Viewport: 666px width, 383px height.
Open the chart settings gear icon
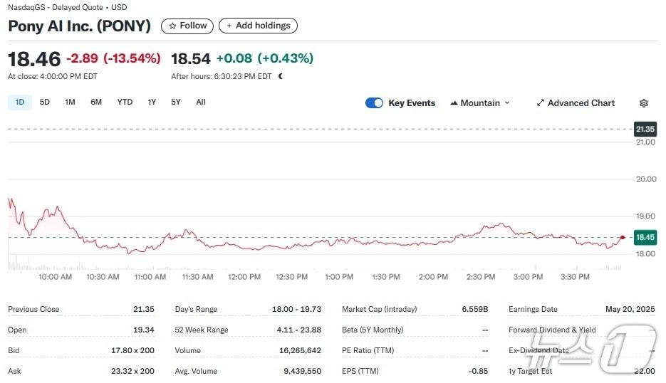[643, 103]
